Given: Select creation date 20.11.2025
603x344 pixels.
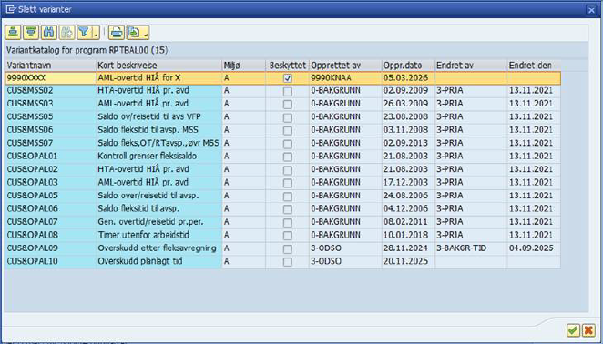Looking at the screenshot, I should click(x=408, y=262).
